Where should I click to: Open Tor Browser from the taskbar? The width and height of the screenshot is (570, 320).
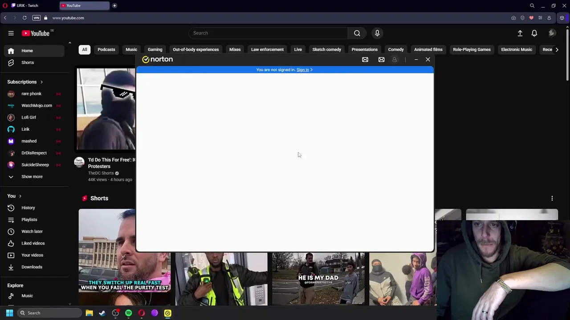pos(155,313)
